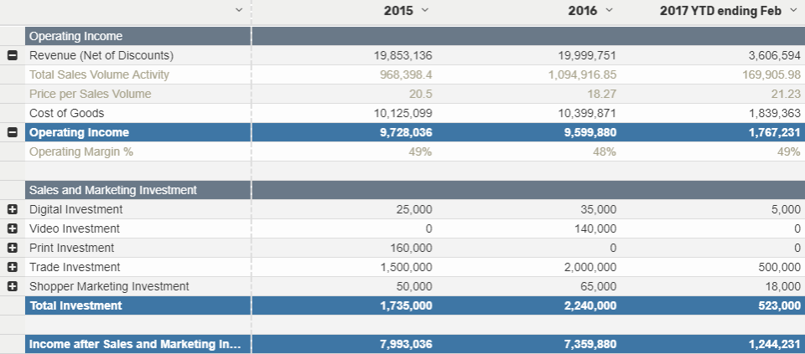
Task: Select cost of goods value 10,125,099
Action: pyautogui.click(x=403, y=113)
